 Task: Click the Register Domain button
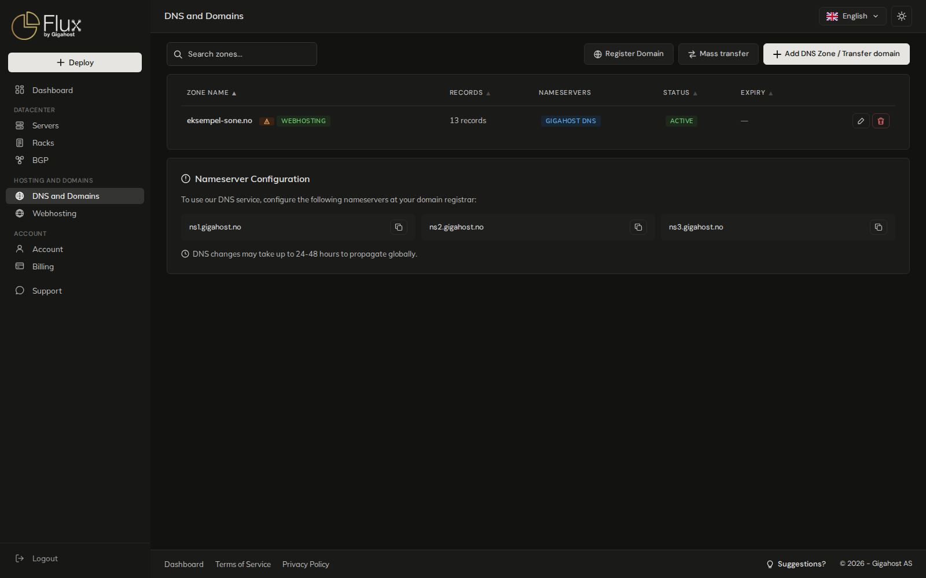coord(629,54)
